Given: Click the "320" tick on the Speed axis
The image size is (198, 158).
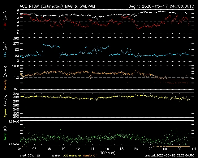Looking at the screenshot, I should click(16, 94).
